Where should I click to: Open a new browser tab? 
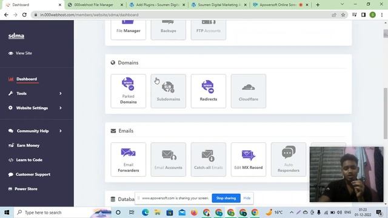(318, 5)
